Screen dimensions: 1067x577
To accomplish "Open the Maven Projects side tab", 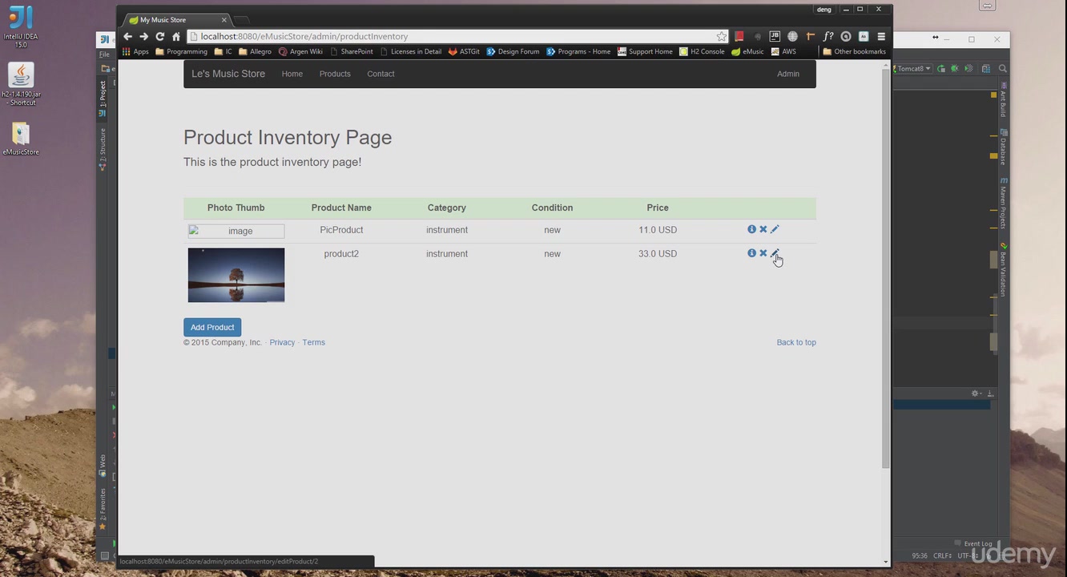I will click(x=1003, y=203).
